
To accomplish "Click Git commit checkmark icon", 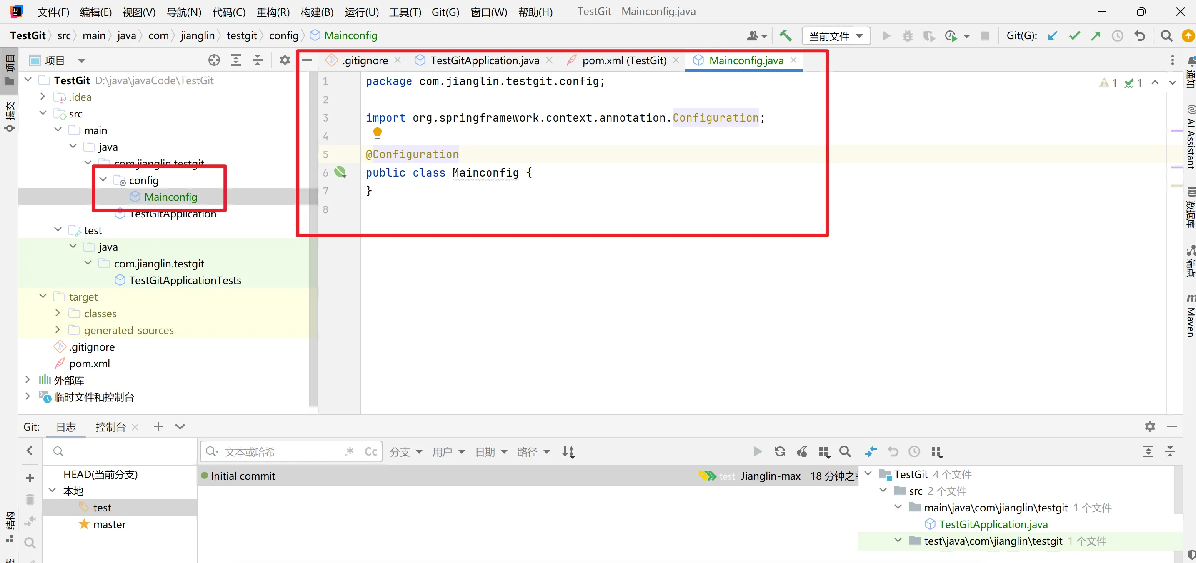I will (x=1074, y=36).
